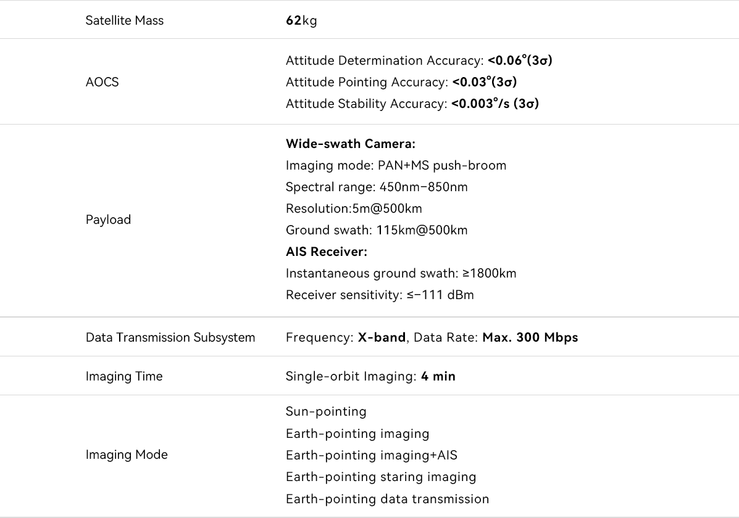Click the AIS Receiver heading
The height and width of the screenshot is (518, 739).
click(327, 252)
